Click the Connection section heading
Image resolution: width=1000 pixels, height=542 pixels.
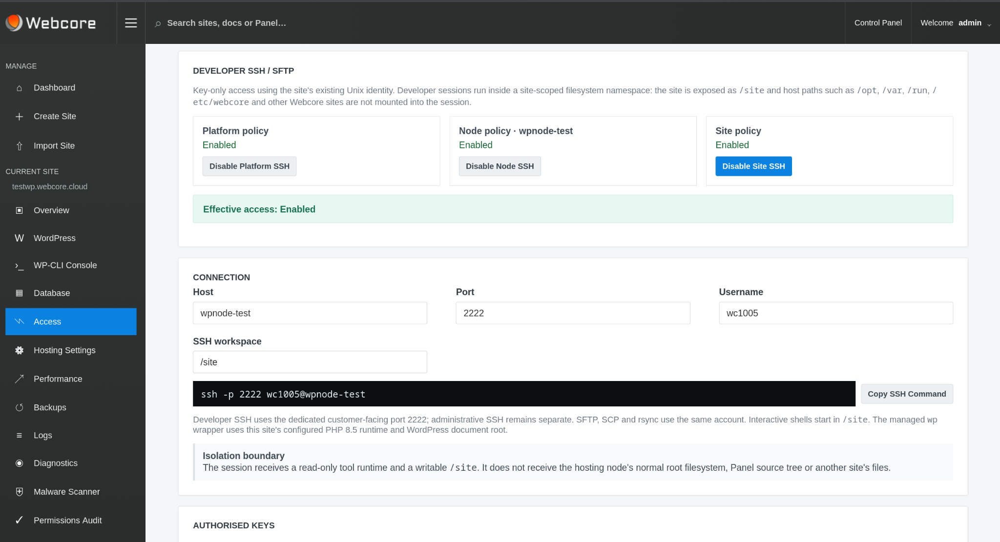(222, 278)
